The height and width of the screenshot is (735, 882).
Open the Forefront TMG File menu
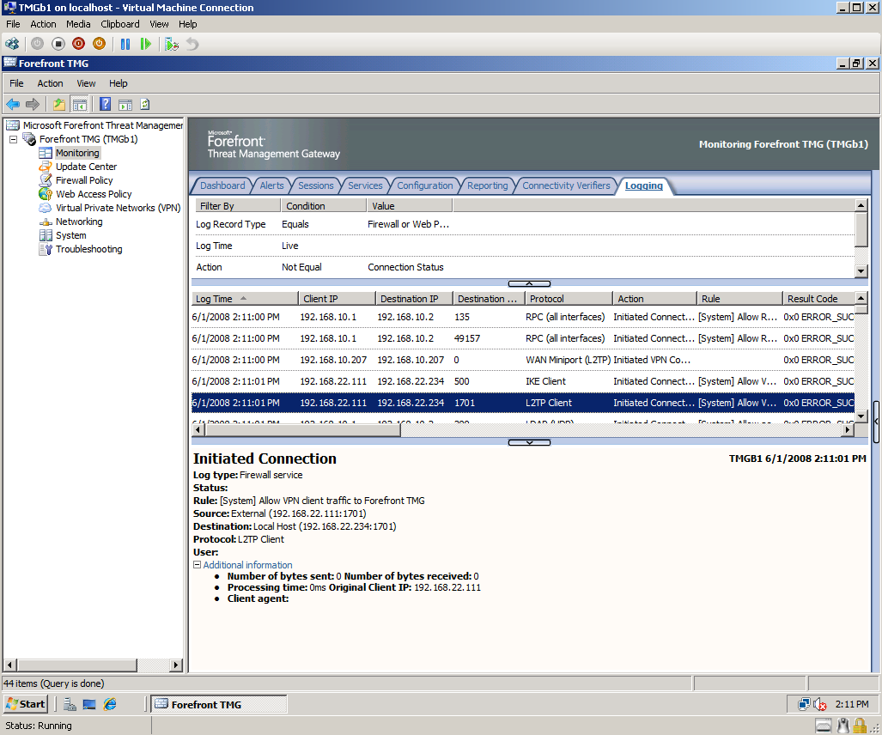tap(16, 83)
